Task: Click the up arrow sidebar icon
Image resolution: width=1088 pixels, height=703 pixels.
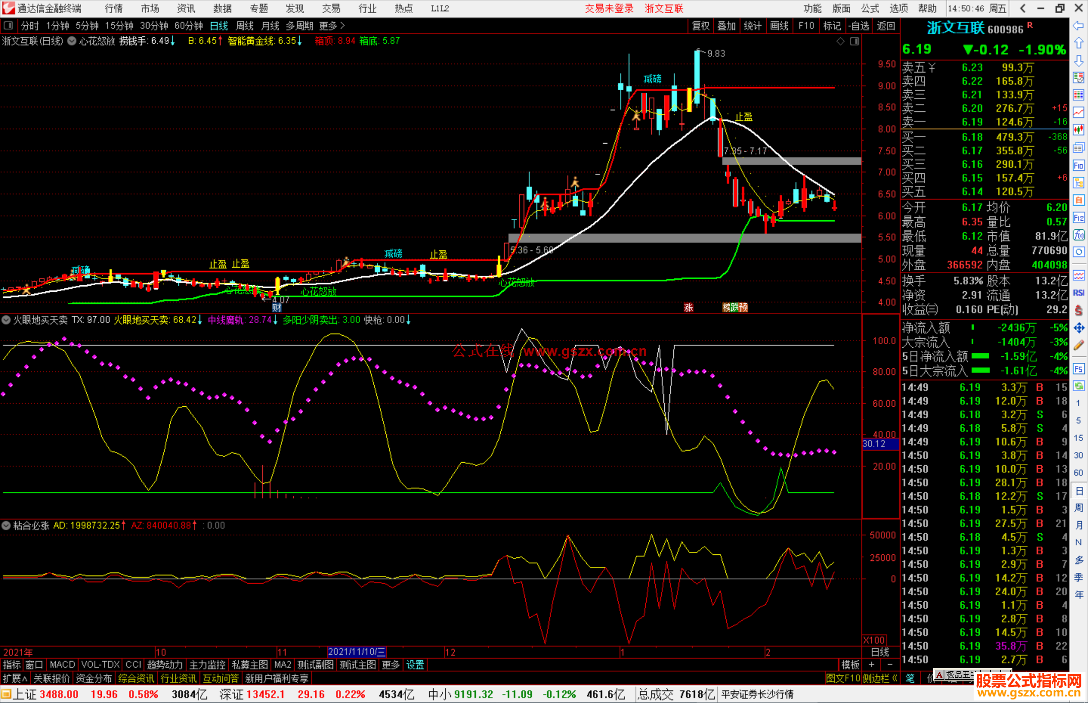Action: point(1078,44)
